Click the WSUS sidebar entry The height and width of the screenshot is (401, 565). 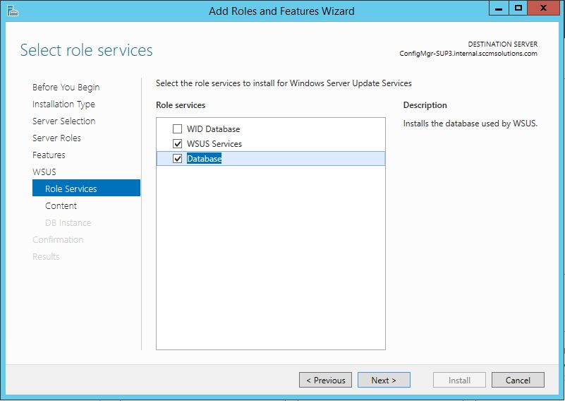(44, 172)
